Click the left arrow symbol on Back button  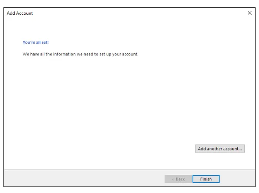(173, 179)
